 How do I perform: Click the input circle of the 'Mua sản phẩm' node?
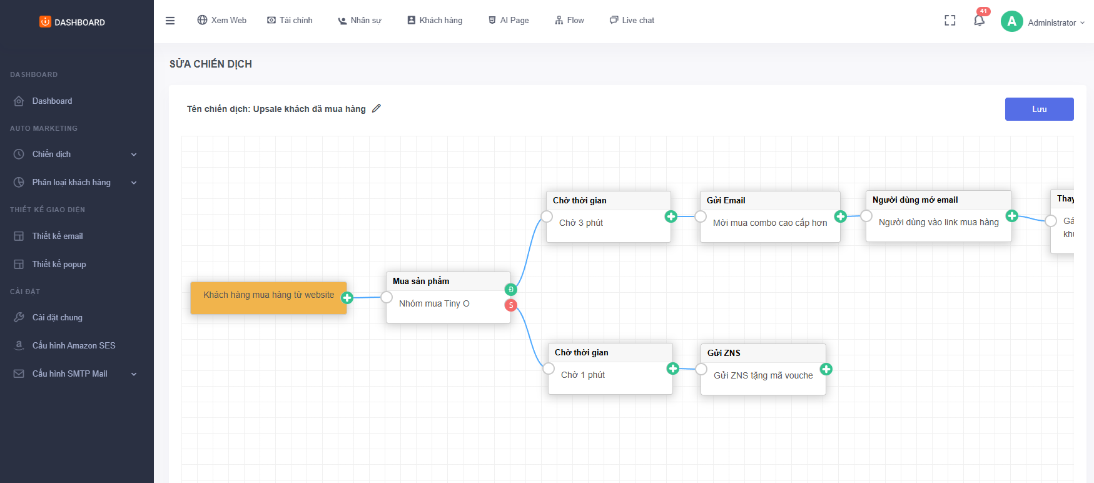[x=387, y=297]
